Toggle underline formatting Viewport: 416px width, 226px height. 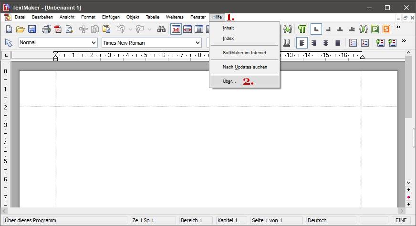coord(287,43)
